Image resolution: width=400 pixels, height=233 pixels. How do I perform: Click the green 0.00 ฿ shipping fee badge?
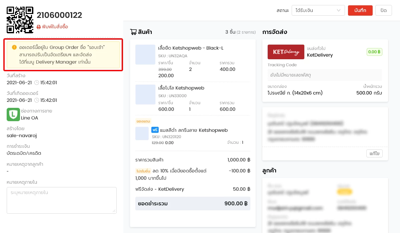click(374, 52)
